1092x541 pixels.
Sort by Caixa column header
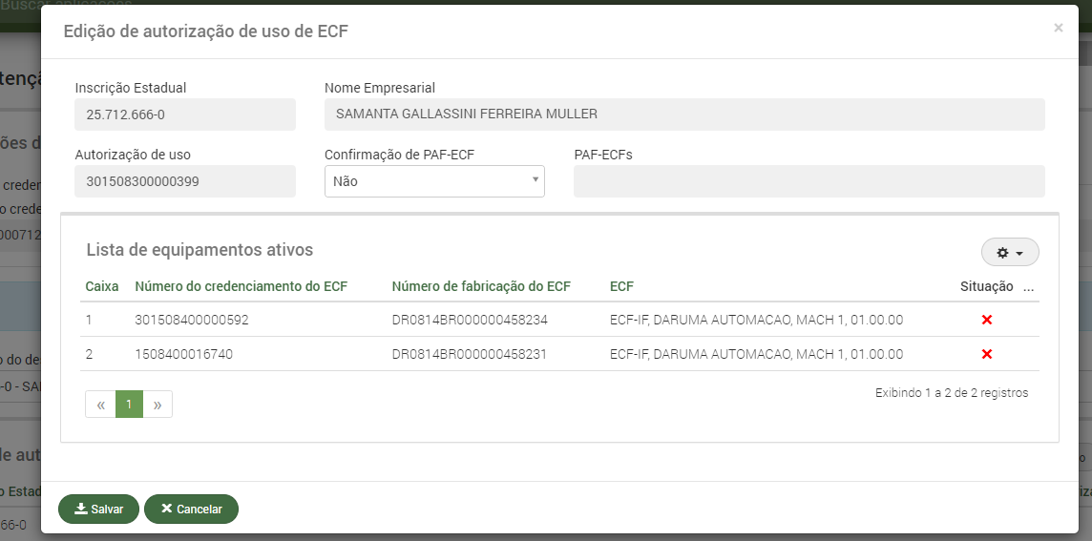click(x=102, y=286)
